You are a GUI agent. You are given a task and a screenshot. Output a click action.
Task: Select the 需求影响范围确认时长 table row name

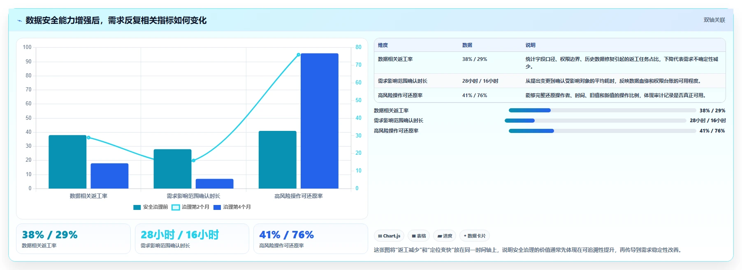pos(402,81)
